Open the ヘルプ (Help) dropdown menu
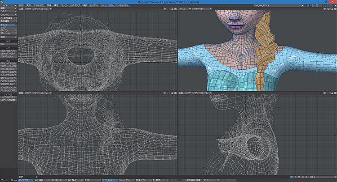The height and width of the screenshot is (182, 337). (x=9, y=11)
